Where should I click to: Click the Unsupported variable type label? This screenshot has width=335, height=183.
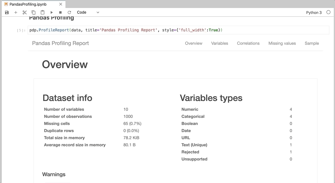click(194, 159)
